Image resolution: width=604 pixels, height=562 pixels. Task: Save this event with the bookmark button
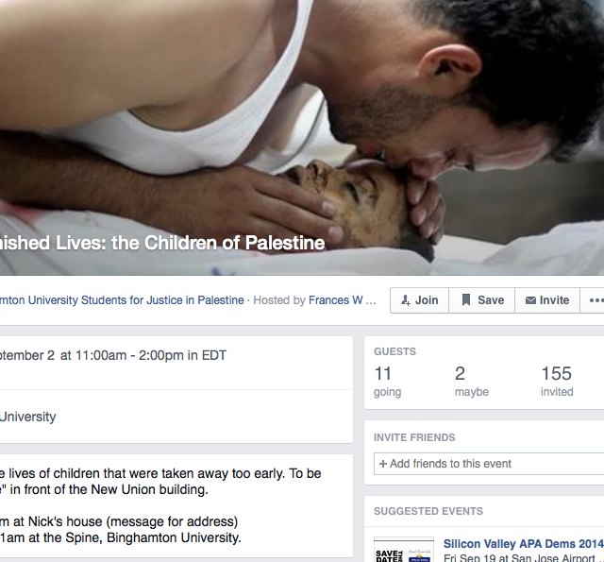pyautogui.click(x=482, y=300)
